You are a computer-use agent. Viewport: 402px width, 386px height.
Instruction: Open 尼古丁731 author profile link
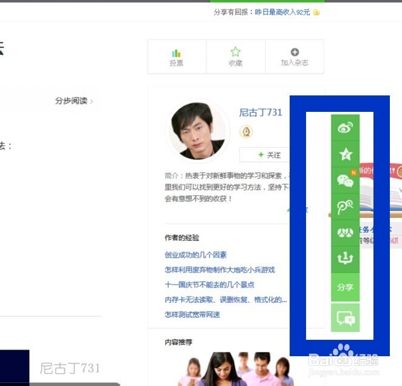point(261,112)
